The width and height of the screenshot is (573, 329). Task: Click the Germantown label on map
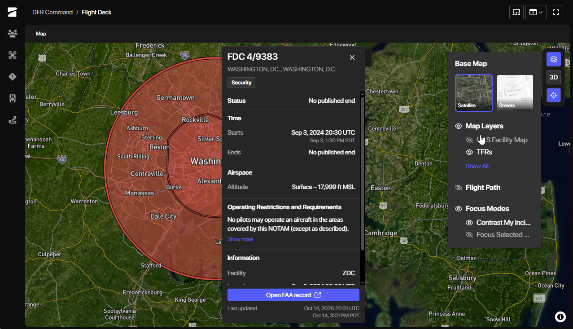click(175, 97)
